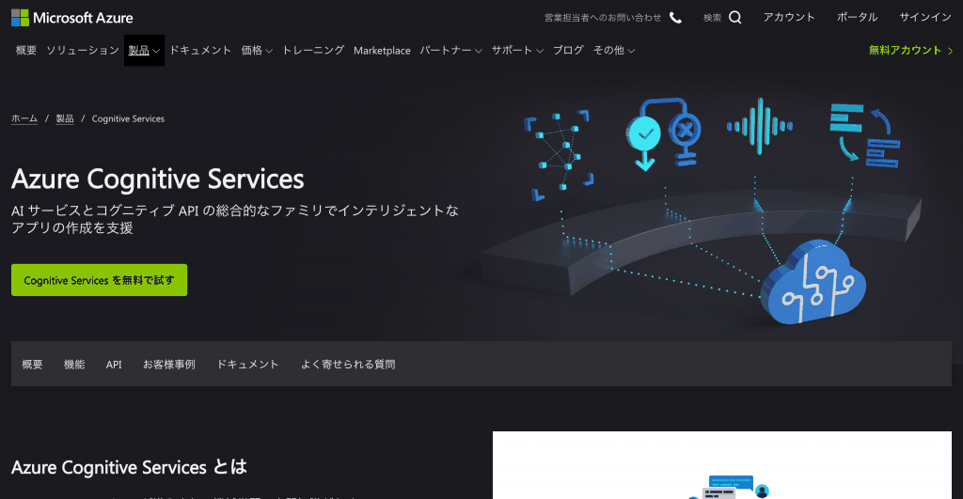Click the 営業担当者へのお問い合わせ link

pos(603,18)
